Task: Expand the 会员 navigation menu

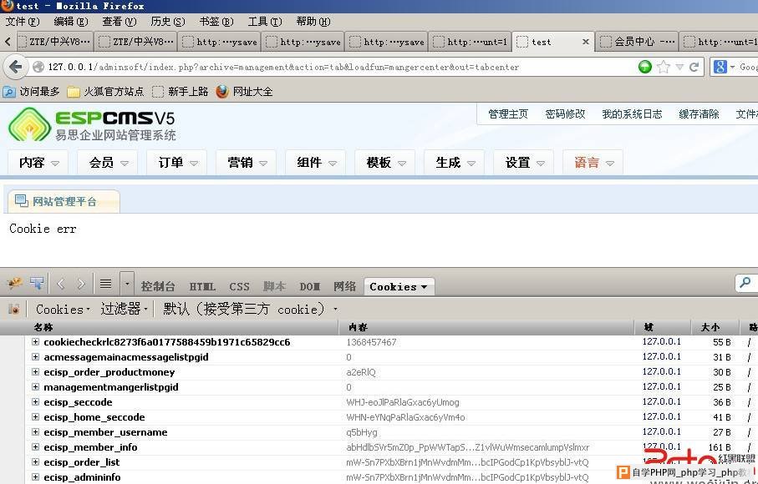Action: point(109,163)
